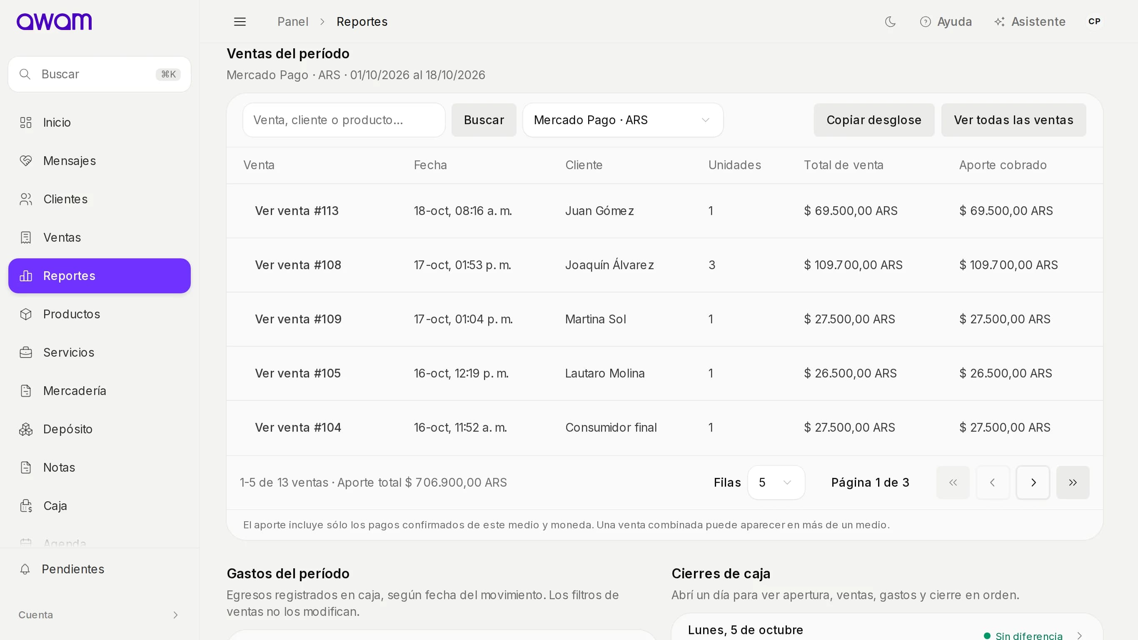Click the Ventas sidebar icon
The image size is (1138, 640).
pyautogui.click(x=26, y=237)
